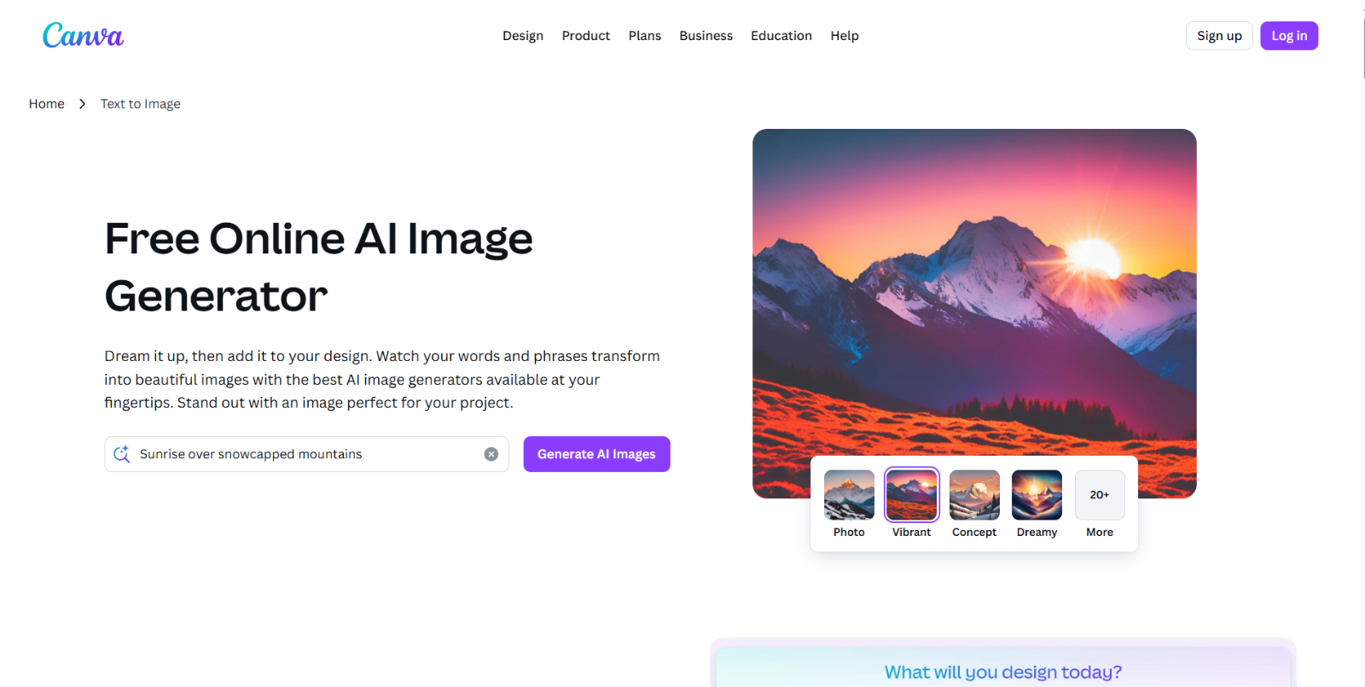Choose the Concept style thumbnail
The width and height of the screenshot is (1365, 687).
[974, 495]
